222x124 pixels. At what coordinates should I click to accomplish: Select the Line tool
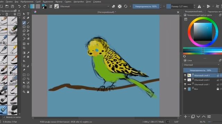coord(28,23)
